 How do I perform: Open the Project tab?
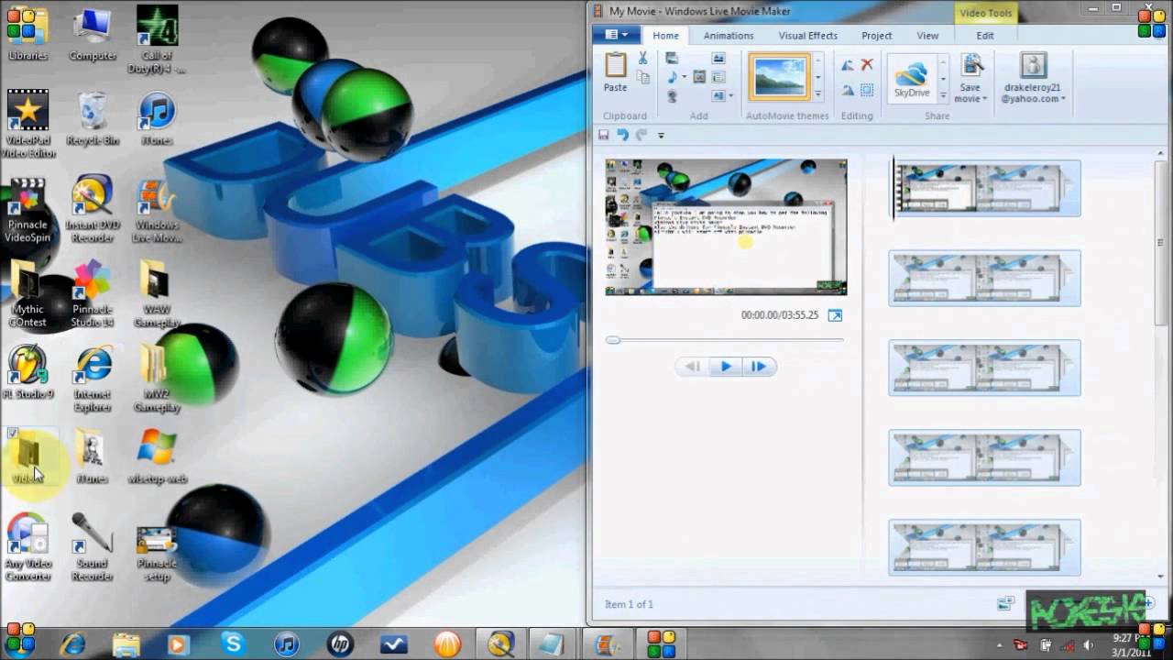coord(877,36)
